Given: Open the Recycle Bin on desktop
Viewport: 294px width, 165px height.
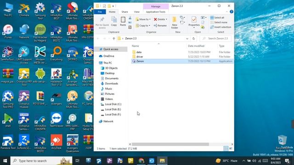Looking at the screenshot, I should (282, 142).
